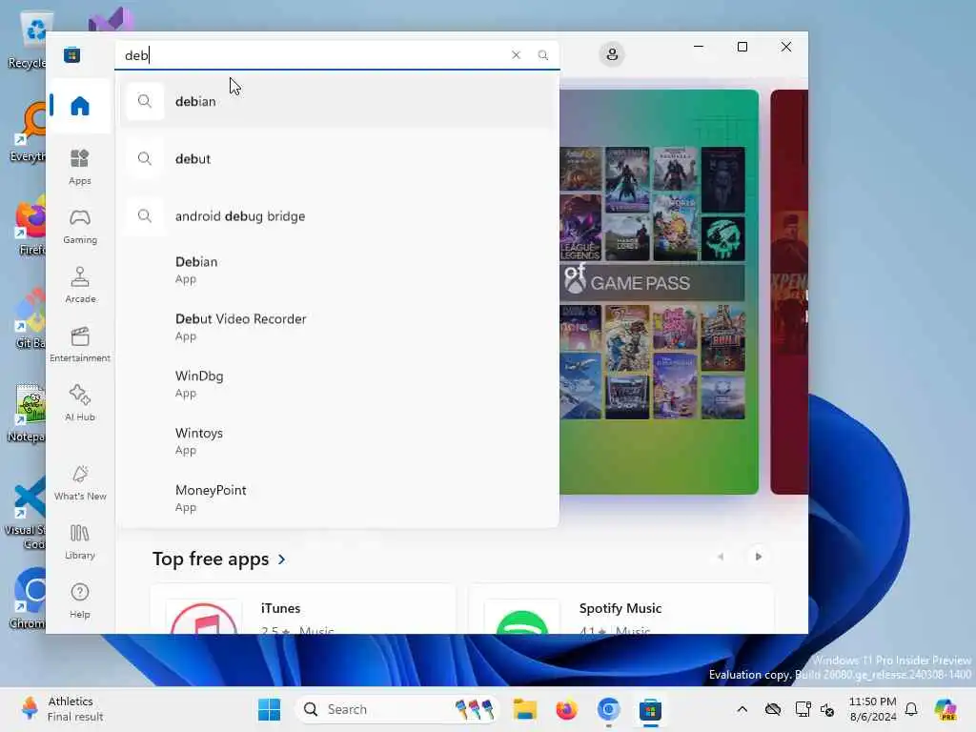Open the Copilot preview icon
Screen dimensions: 976x732
coord(945,709)
